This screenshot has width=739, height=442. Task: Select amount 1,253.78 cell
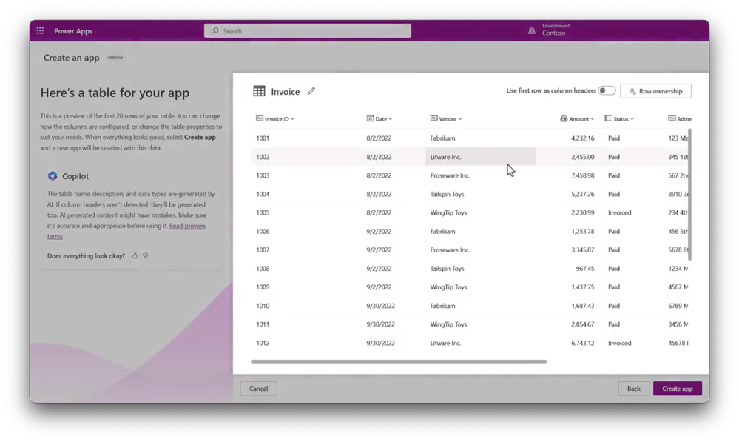tap(582, 232)
